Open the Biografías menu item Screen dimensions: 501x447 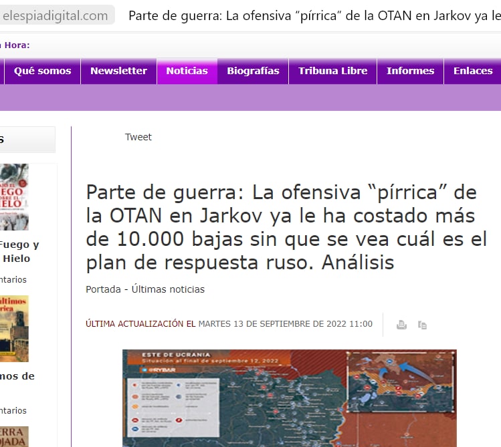point(253,71)
